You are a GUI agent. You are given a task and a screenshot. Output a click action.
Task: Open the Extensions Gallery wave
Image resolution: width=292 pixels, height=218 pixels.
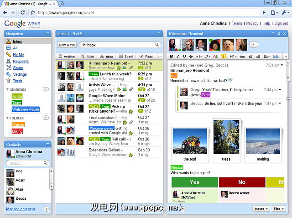click(x=109, y=152)
